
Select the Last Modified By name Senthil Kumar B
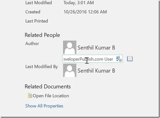click(x=96, y=71)
